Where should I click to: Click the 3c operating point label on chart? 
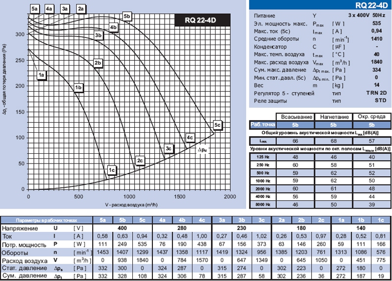[x=169, y=148]
